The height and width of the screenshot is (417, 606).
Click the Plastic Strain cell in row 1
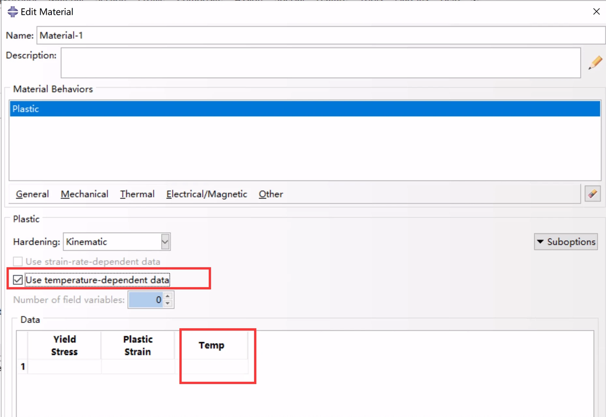click(138, 366)
